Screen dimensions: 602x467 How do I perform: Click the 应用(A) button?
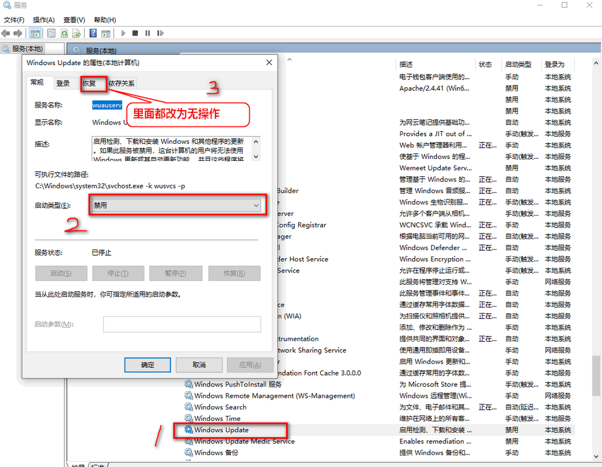[250, 365]
